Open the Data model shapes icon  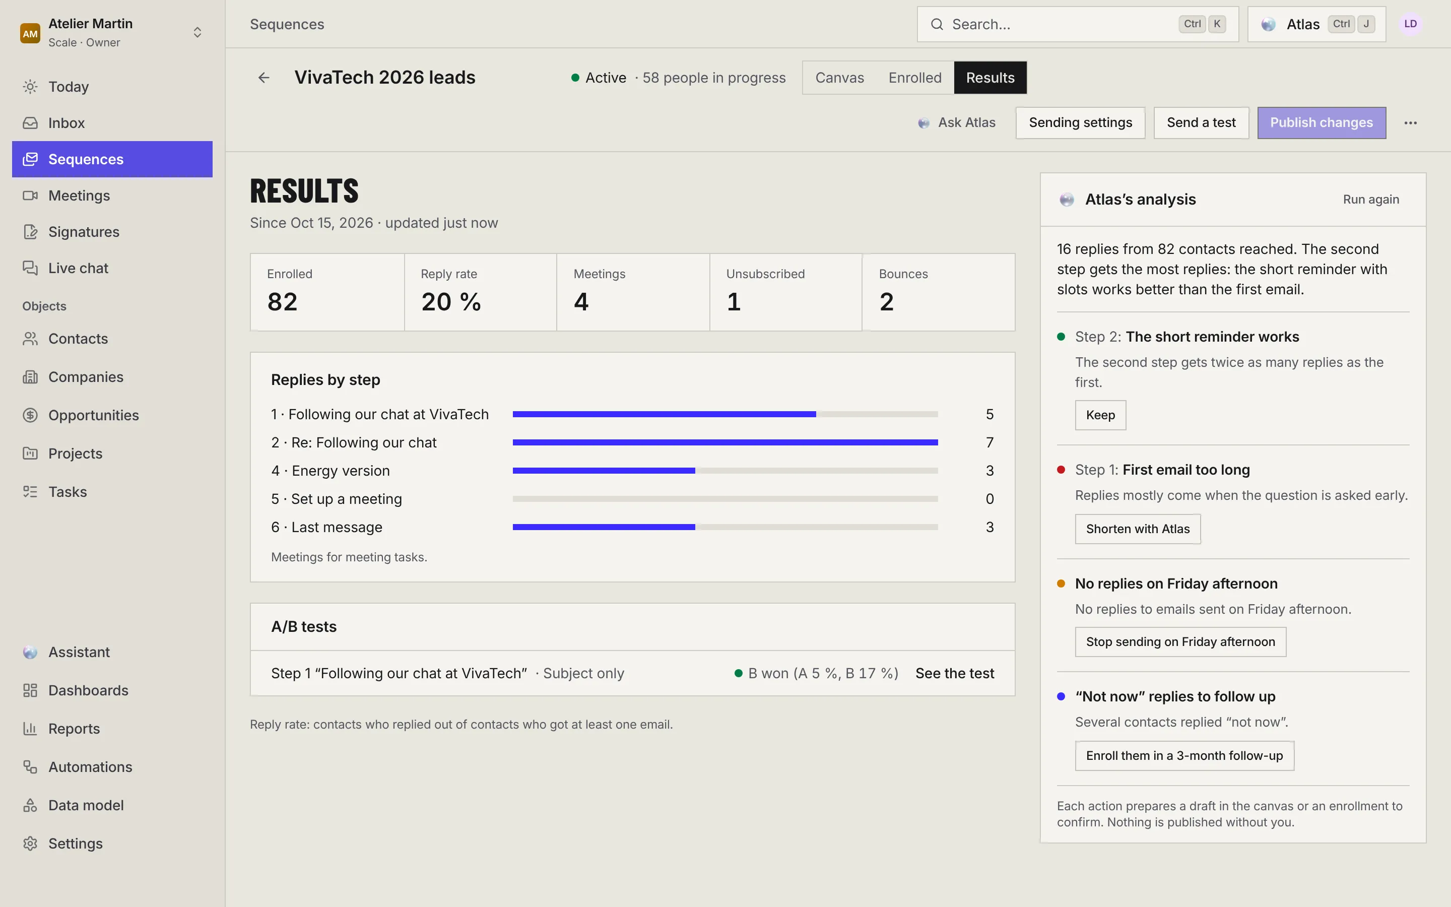[30, 805]
